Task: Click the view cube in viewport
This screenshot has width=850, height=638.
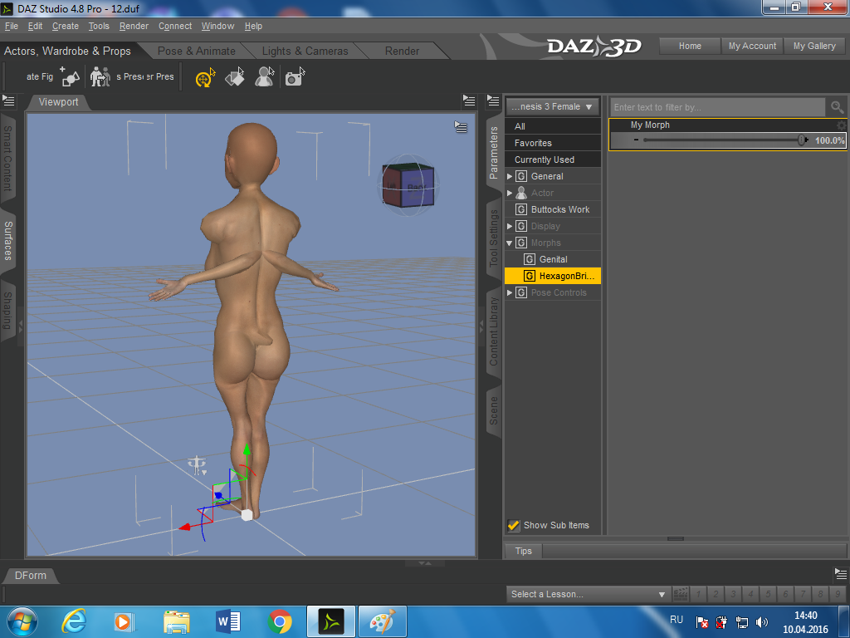Action: (x=408, y=185)
